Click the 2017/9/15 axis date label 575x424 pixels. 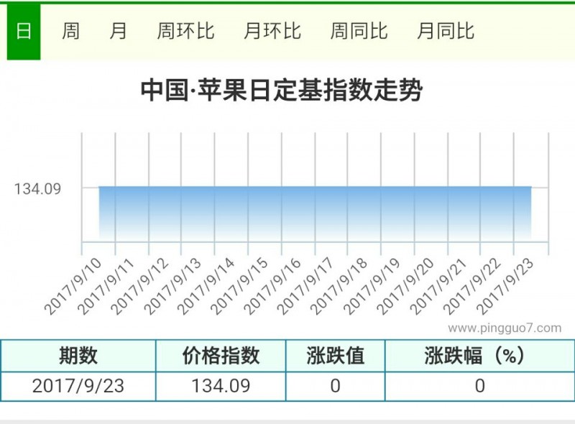pyautogui.click(x=239, y=286)
